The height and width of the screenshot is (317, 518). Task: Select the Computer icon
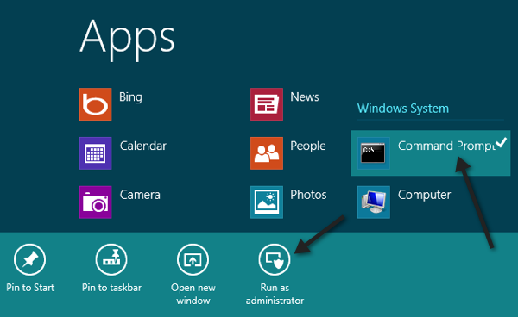pyautogui.click(x=373, y=202)
